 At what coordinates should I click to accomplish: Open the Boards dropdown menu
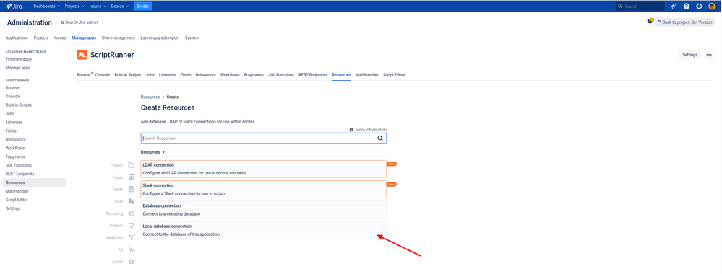coord(120,6)
